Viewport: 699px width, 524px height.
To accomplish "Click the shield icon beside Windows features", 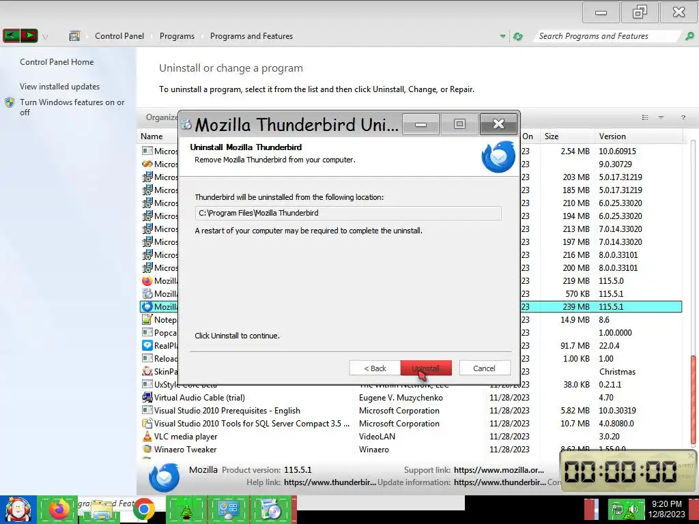I will tap(10, 102).
